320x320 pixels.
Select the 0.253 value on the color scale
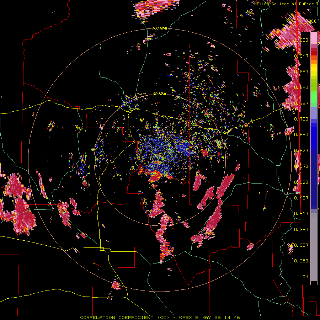(x=301, y=261)
